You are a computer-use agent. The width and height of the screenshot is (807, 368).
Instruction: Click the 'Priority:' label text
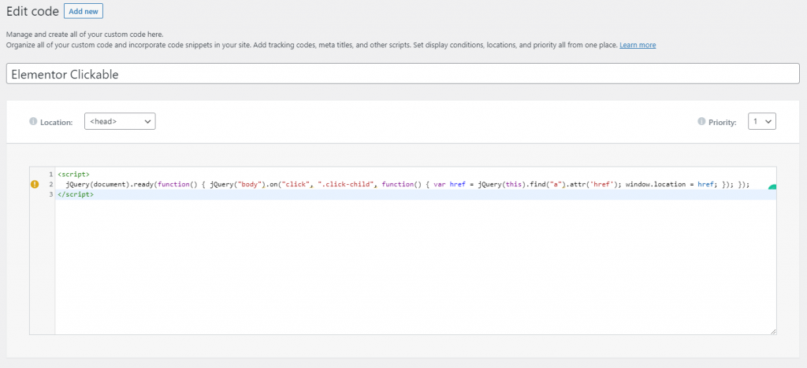point(723,122)
